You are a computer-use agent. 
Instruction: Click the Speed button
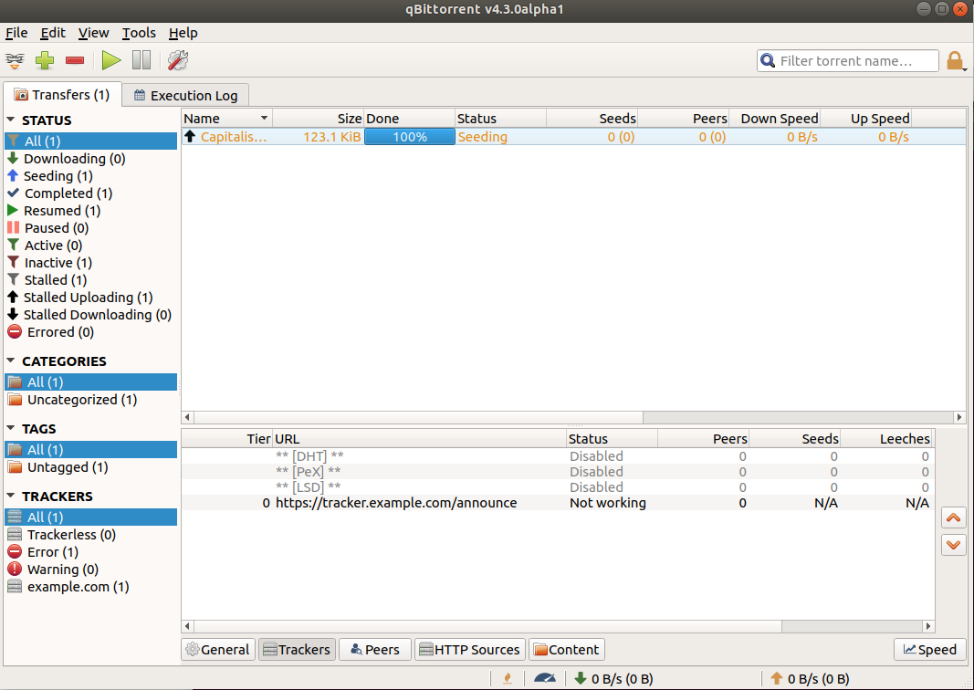click(929, 649)
